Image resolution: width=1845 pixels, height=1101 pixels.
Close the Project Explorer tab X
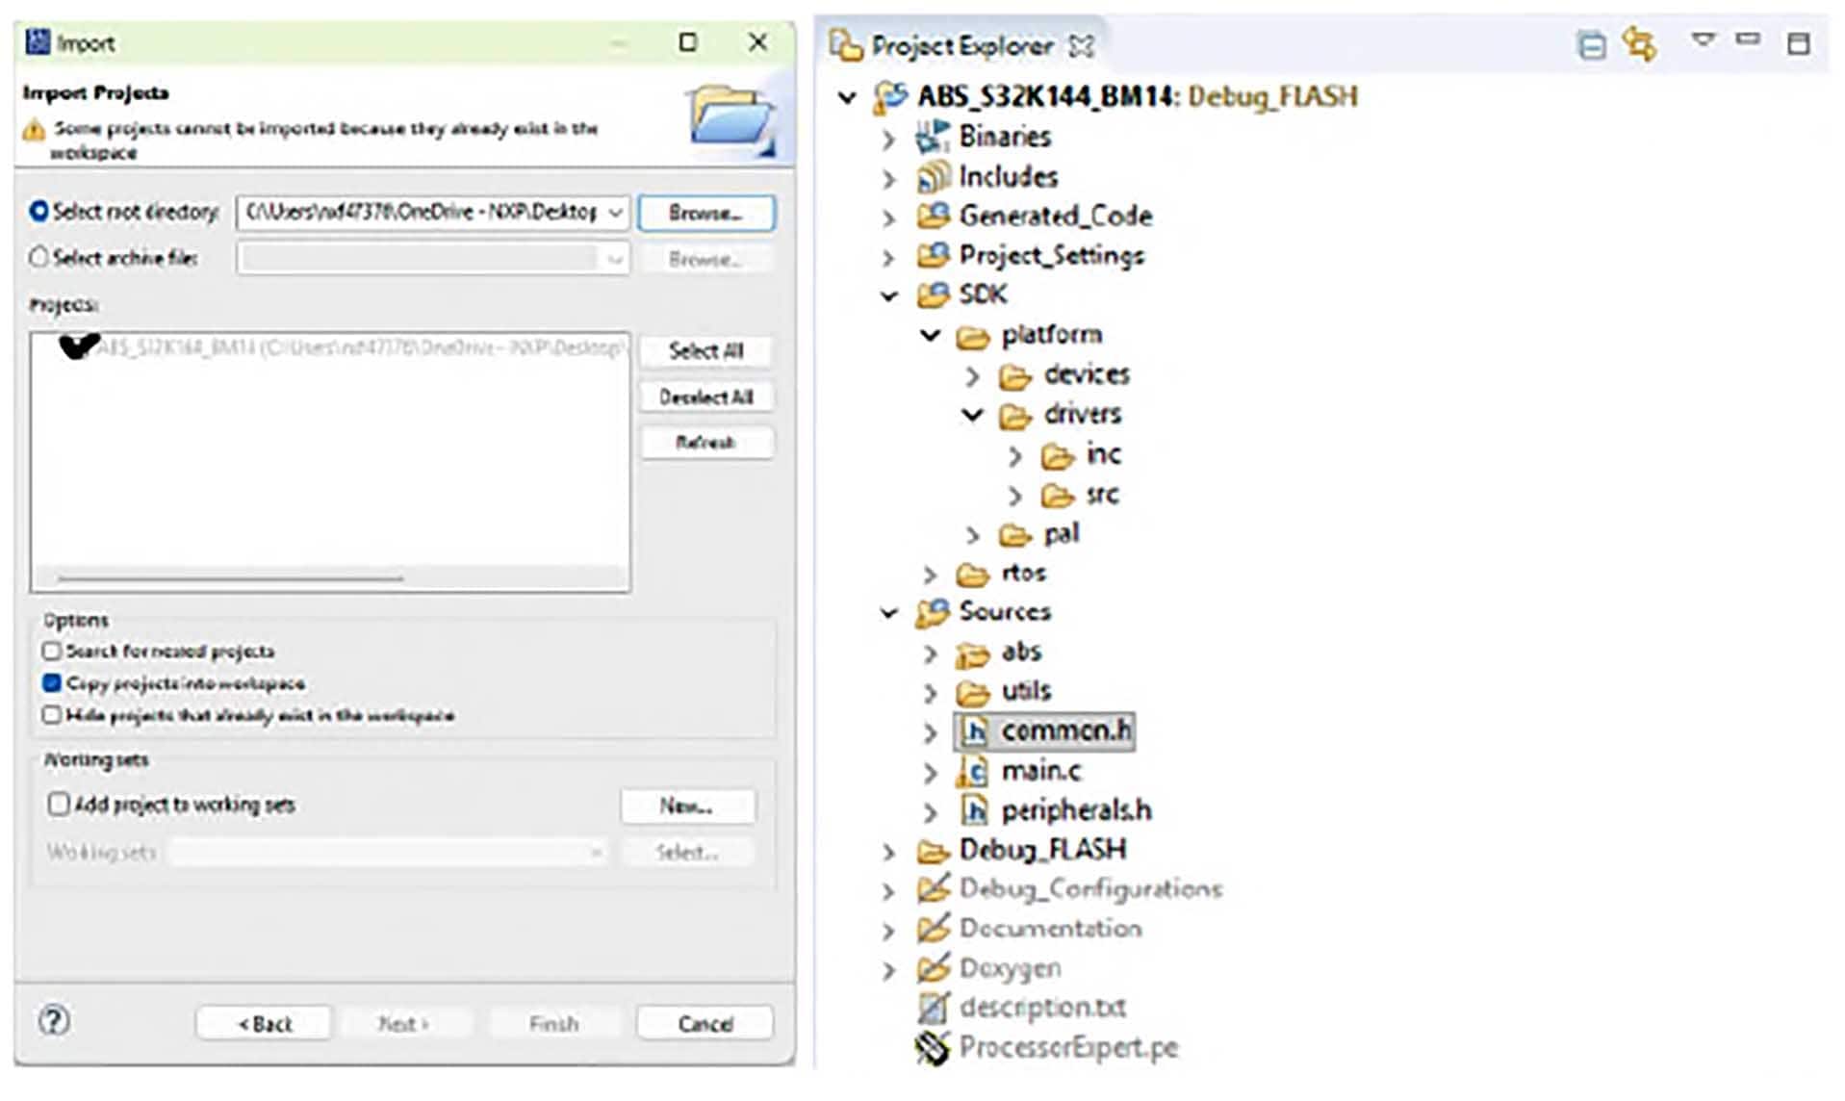point(1082,45)
